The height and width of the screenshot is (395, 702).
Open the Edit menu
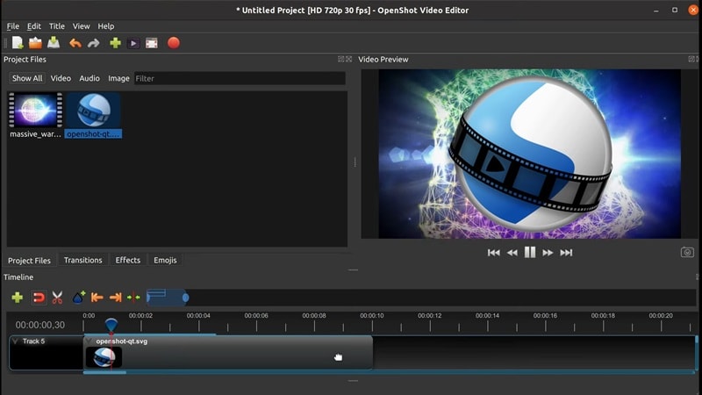point(33,26)
